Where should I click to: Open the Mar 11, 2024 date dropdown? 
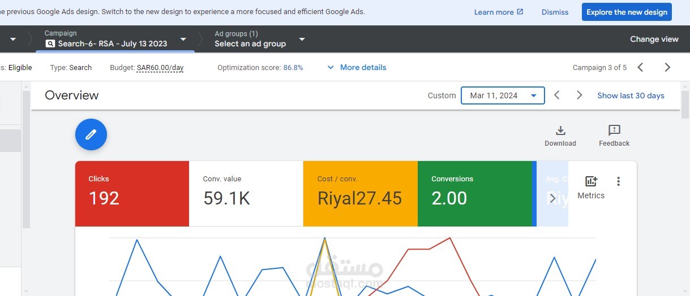coord(503,95)
